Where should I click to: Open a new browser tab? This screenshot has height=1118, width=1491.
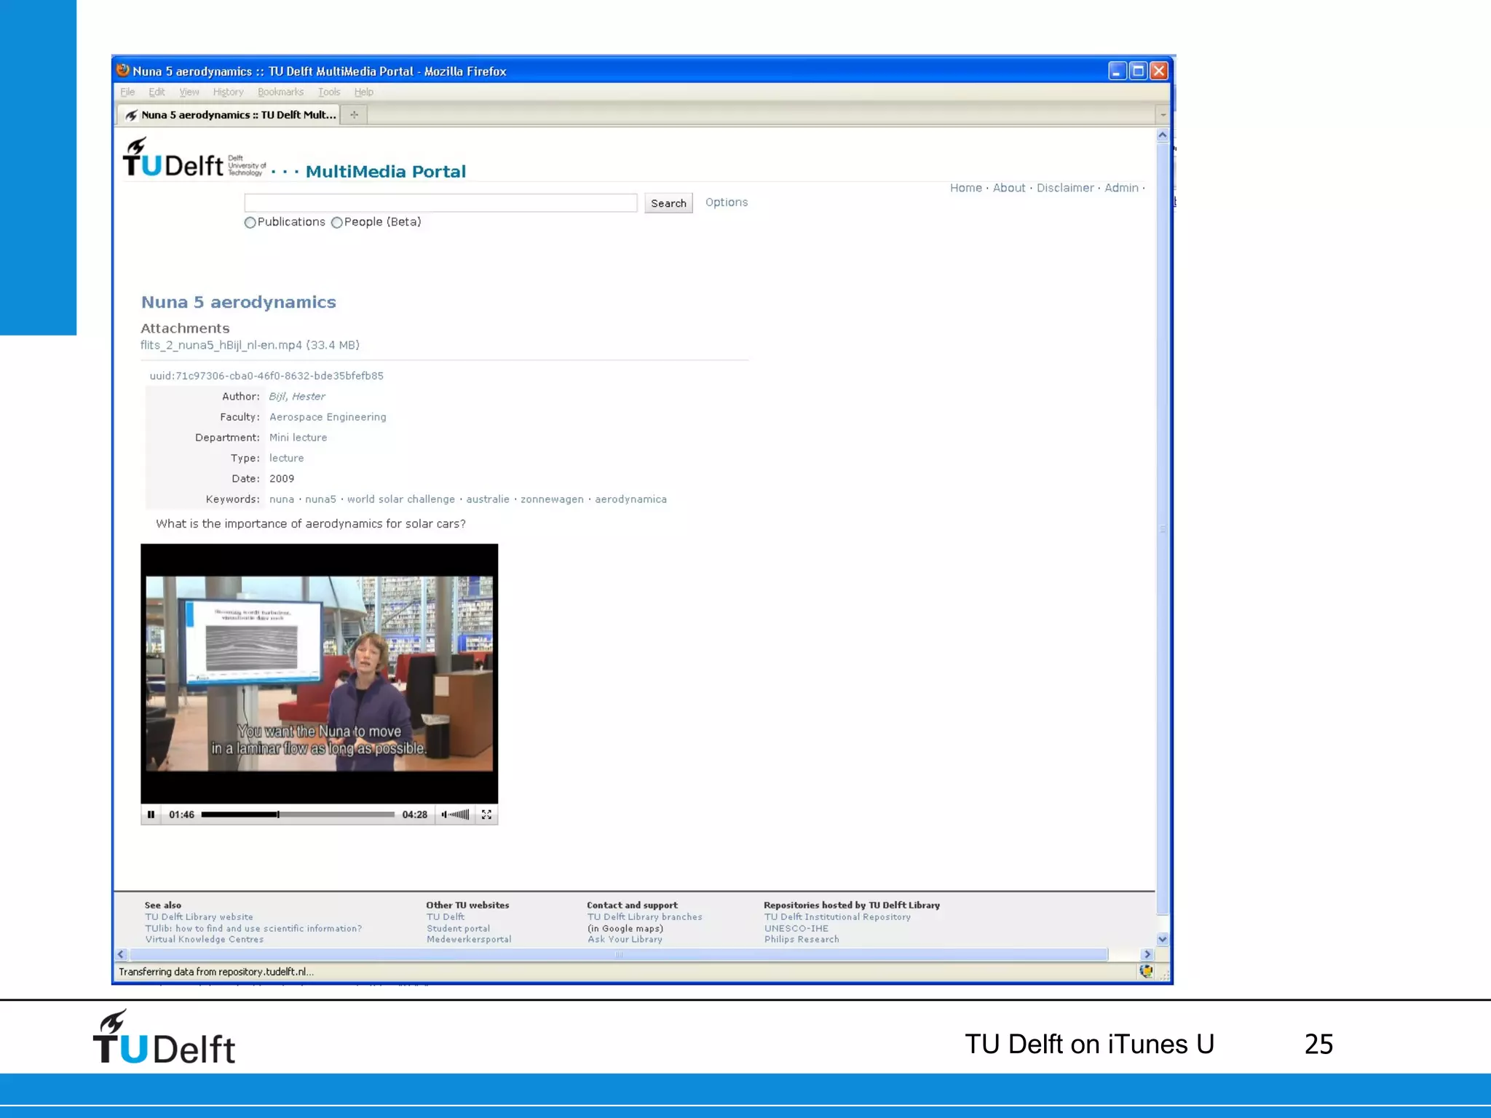click(354, 115)
